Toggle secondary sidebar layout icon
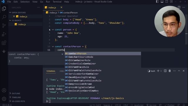This screenshot has width=188, height=106. tap(167, 1)
